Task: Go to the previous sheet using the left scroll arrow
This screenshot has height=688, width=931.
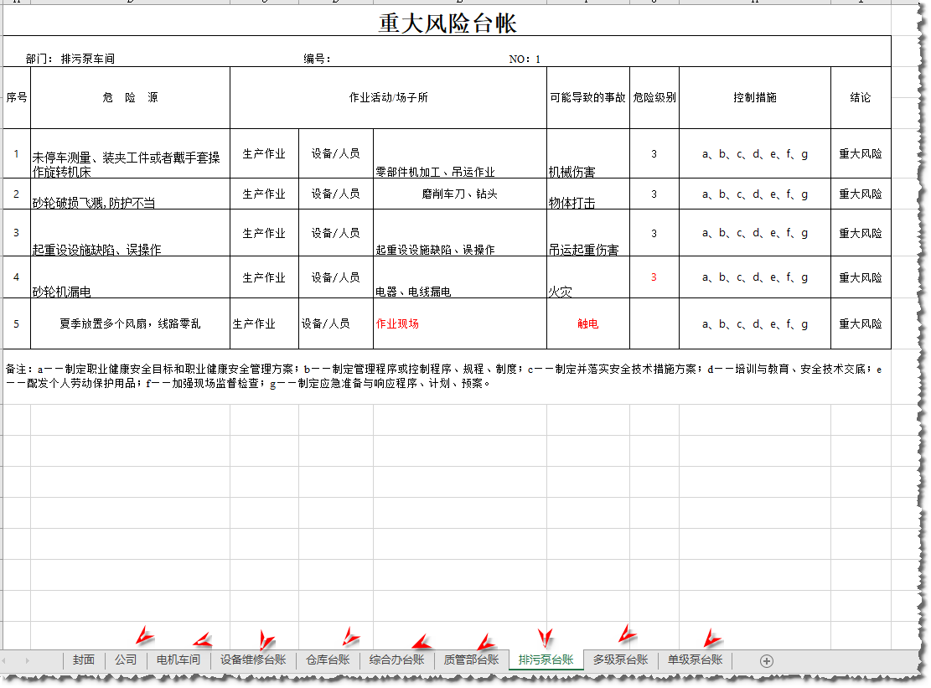Action: 3,660
